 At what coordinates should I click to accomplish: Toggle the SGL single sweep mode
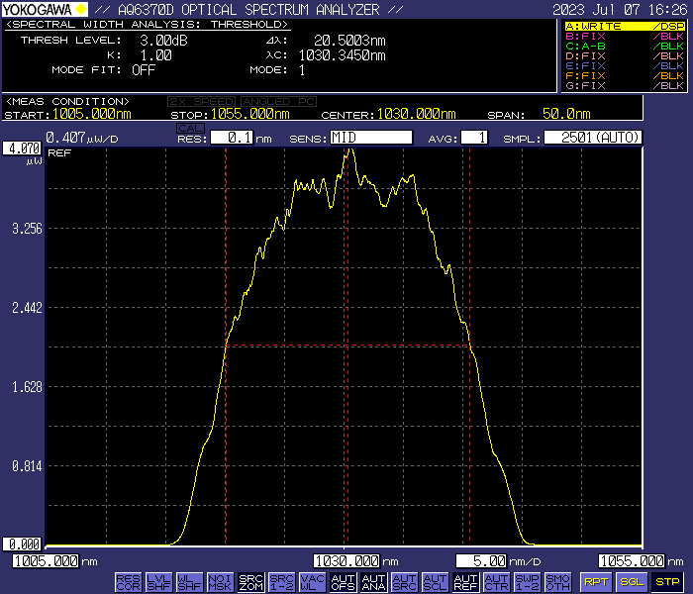point(632,582)
